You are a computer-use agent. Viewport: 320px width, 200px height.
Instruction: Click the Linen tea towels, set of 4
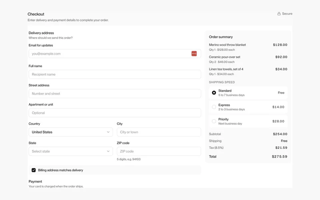(x=226, y=69)
